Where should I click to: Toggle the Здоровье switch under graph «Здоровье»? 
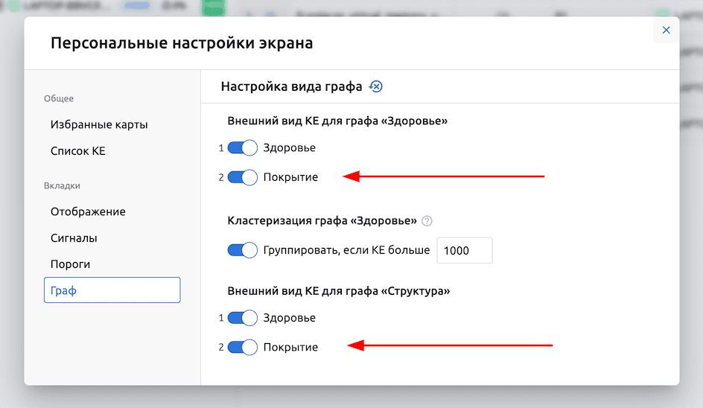pos(243,148)
